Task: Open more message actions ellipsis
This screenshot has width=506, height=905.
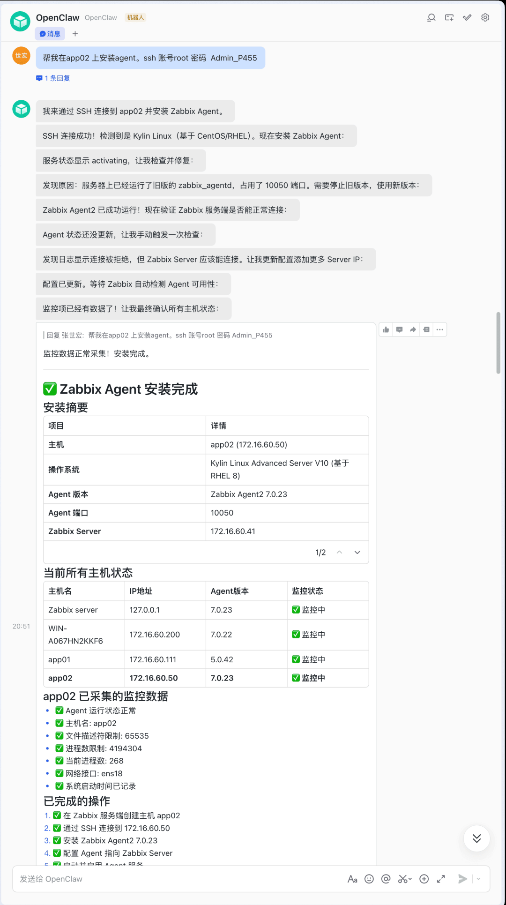Action: click(439, 329)
